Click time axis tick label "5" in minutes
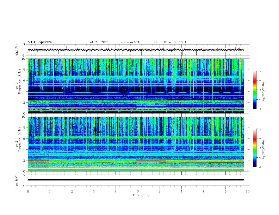The image size is (279, 215). [x=138, y=191]
